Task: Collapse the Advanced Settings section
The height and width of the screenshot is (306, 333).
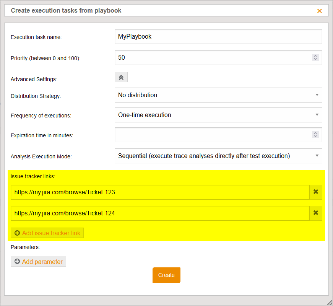Action: (x=121, y=77)
